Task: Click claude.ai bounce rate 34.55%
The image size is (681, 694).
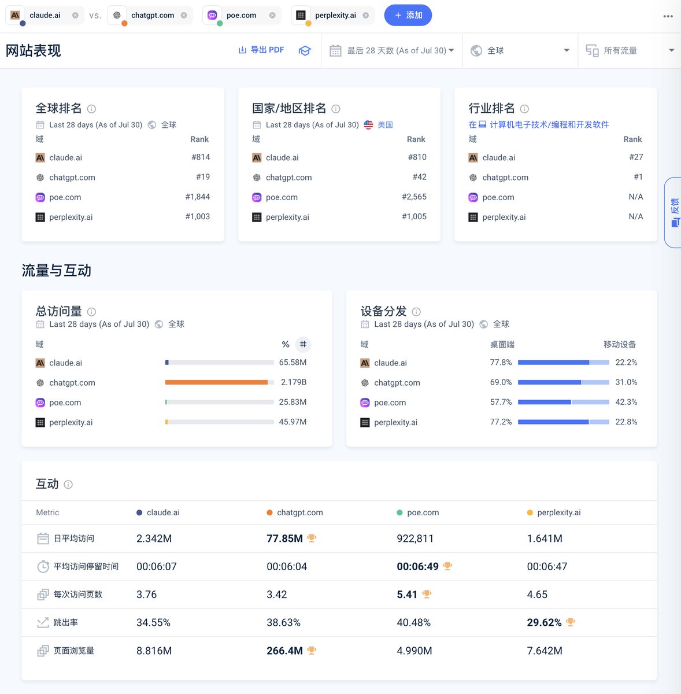Action: coord(153,623)
